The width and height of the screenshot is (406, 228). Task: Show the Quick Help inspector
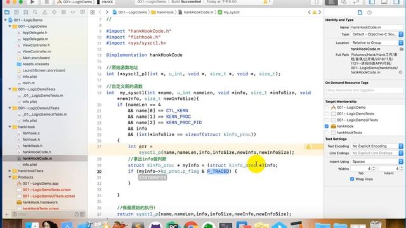click(x=369, y=13)
